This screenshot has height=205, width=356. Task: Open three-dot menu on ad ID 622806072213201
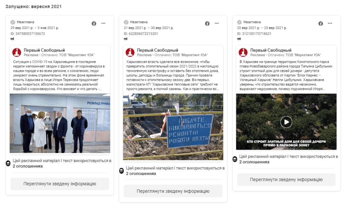click(x=217, y=23)
